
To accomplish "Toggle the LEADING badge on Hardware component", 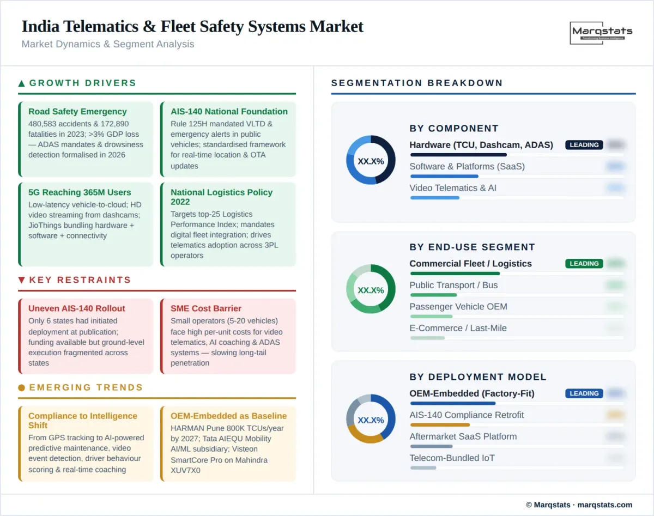I will coord(584,145).
